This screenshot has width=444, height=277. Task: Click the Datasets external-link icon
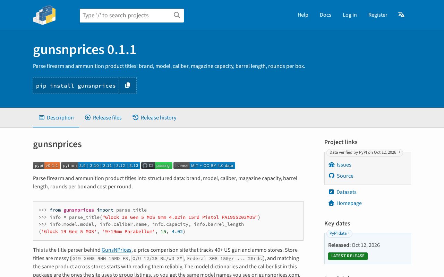click(331, 192)
